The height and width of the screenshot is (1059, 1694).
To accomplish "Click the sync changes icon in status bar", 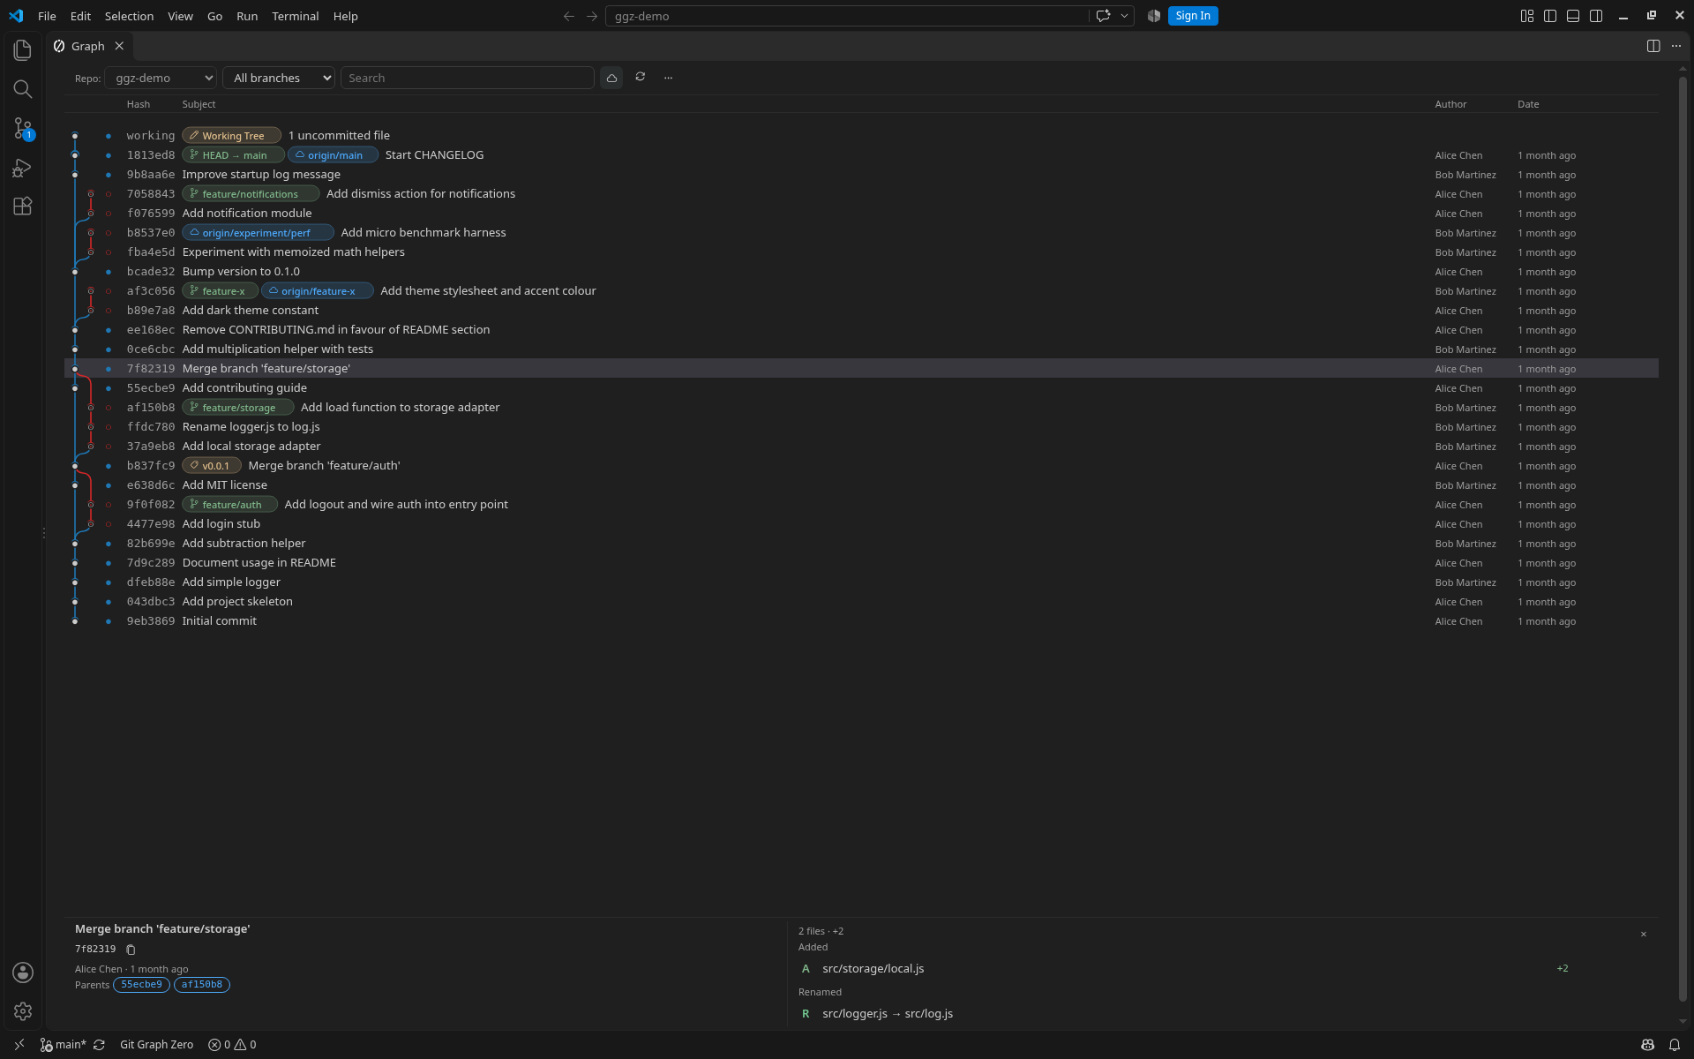I will click(100, 1045).
